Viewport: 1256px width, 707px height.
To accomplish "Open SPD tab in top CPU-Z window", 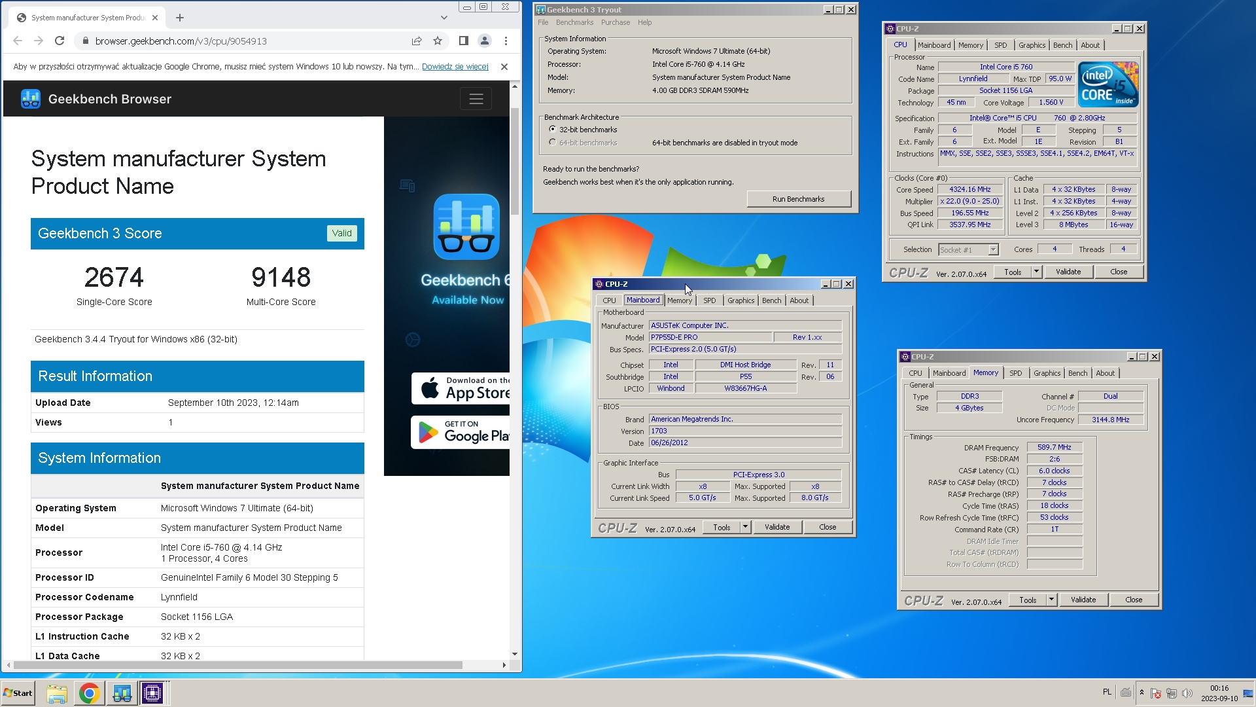I will tap(1001, 45).
